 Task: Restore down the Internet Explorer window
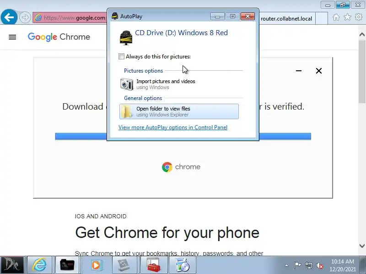coord(343,5)
